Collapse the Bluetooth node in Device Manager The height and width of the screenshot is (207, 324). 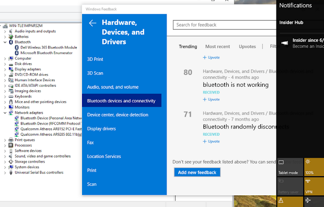click(5, 42)
